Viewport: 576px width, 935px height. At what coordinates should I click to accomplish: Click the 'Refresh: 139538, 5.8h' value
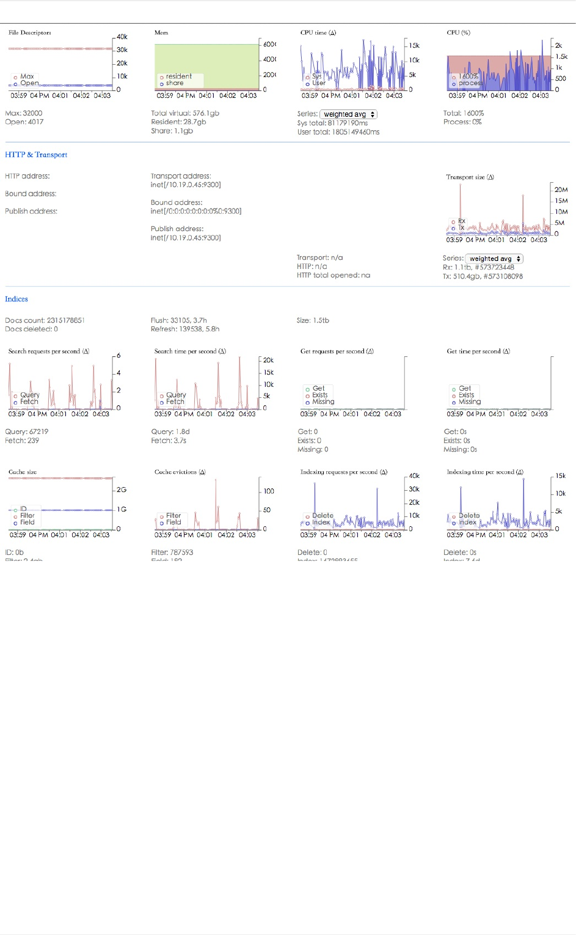(x=185, y=329)
